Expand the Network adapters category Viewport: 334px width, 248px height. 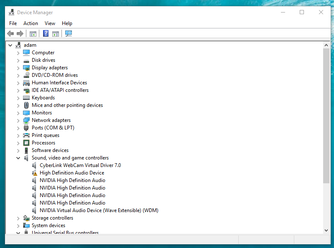tap(18, 121)
